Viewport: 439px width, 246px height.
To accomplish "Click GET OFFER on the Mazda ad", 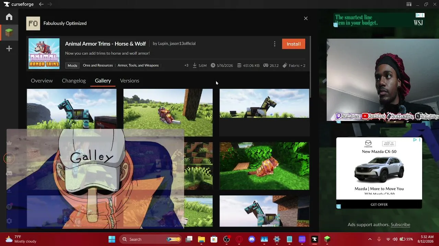I will coord(379,204).
